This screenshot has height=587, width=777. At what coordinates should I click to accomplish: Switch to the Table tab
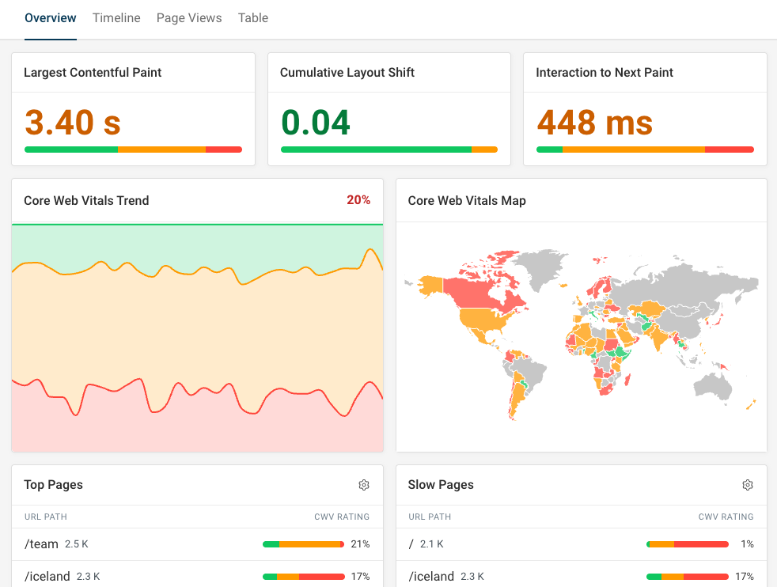(252, 17)
